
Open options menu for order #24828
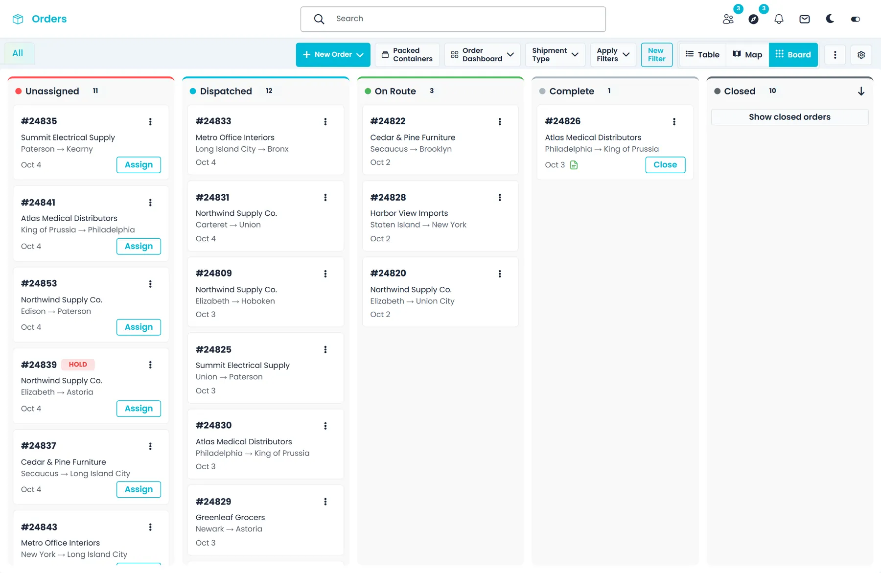tap(500, 198)
